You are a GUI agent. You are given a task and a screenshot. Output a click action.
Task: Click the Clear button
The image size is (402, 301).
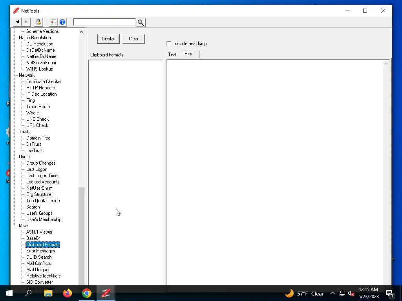click(133, 39)
